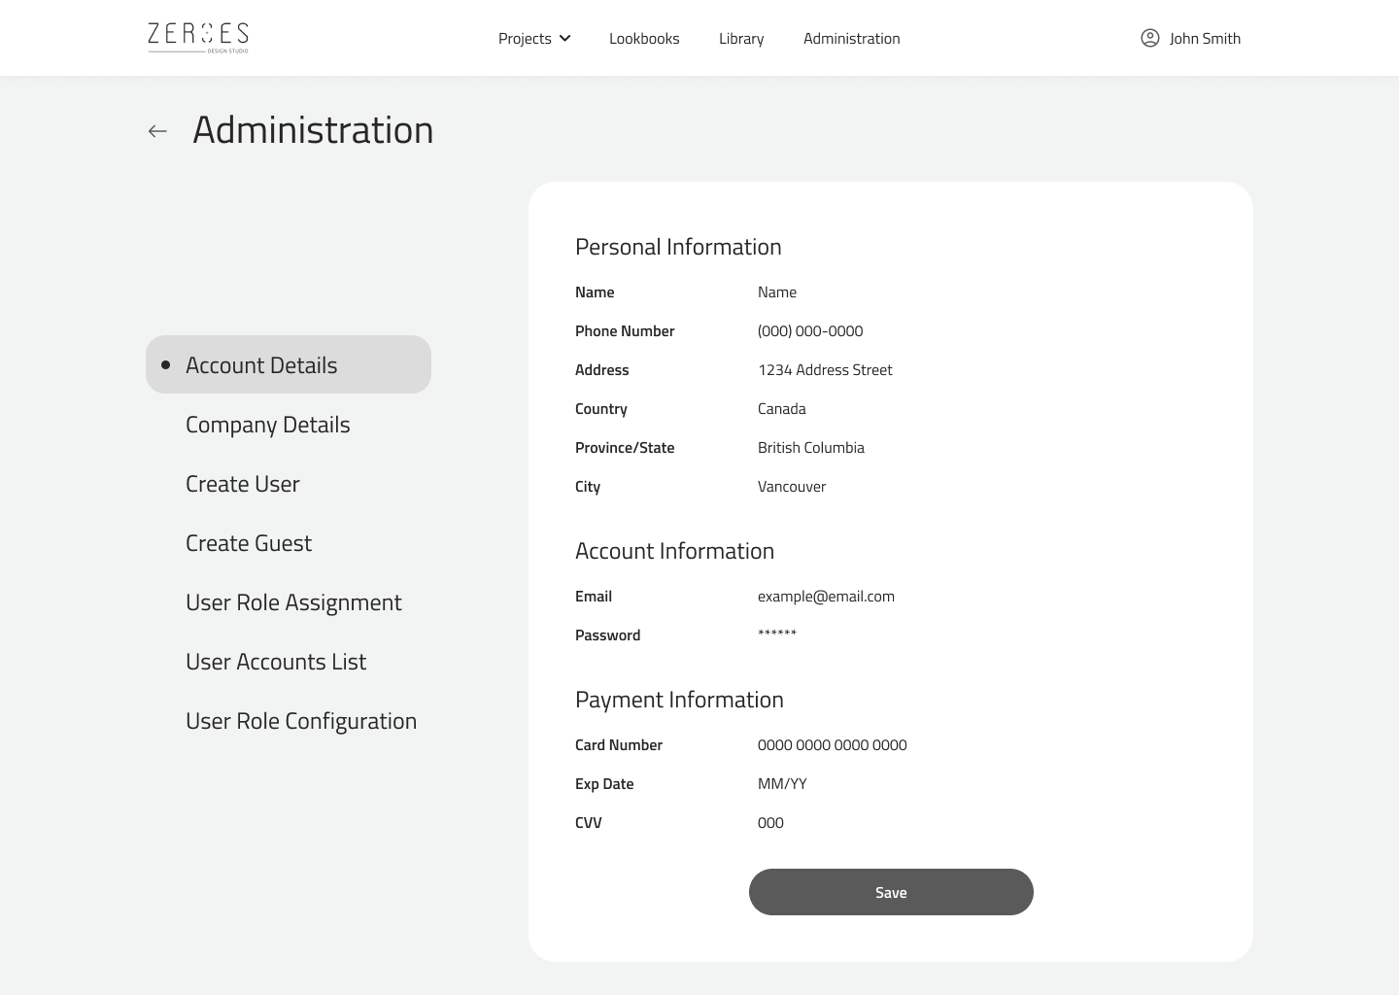Click the back arrow beside Administration
This screenshot has height=995, width=1399.
[x=157, y=131]
